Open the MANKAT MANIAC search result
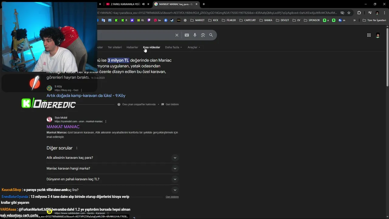This screenshot has height=219, width=389. click(63, 127)
